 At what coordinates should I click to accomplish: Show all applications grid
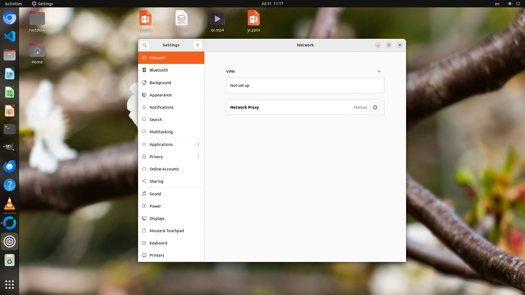10,284
